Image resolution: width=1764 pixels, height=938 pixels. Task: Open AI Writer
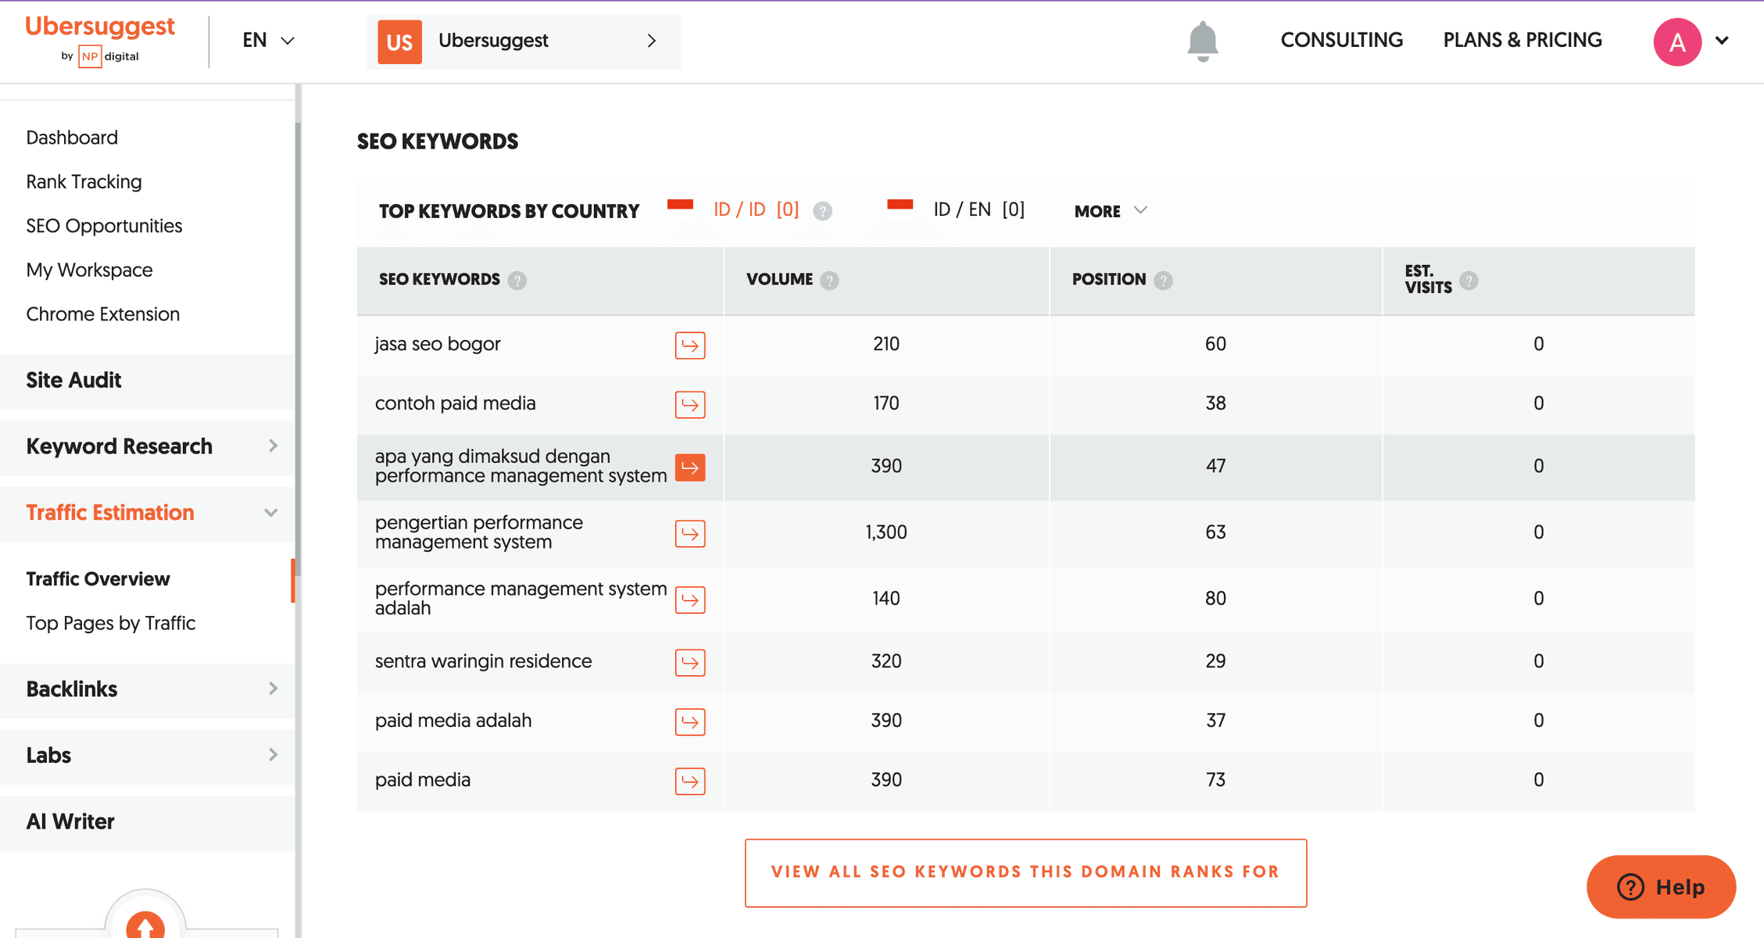coord(148,822)
